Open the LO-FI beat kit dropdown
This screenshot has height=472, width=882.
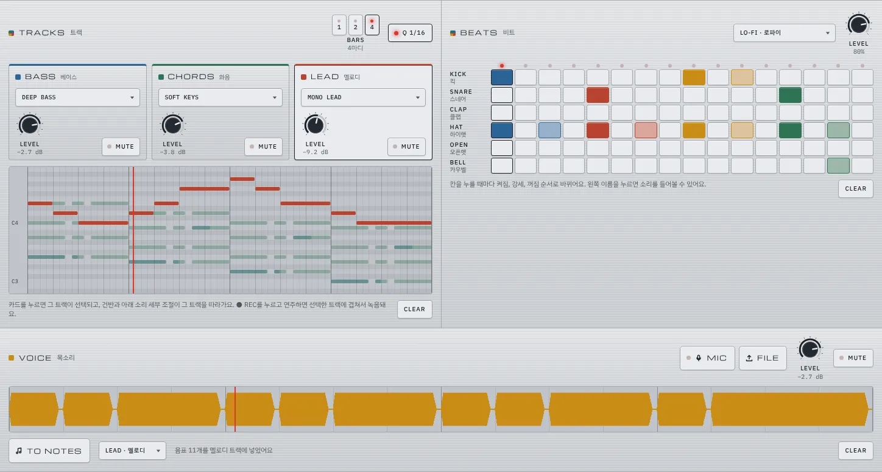point(785,33)
